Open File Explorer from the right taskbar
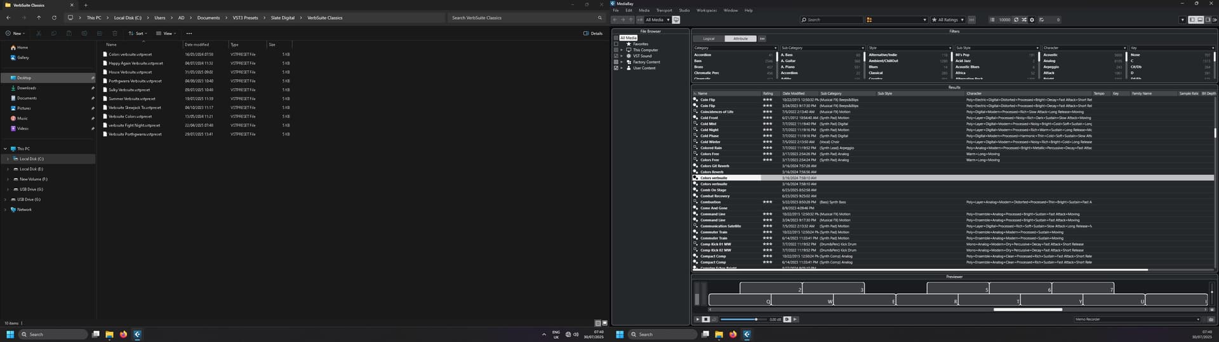 coord(719,334)
